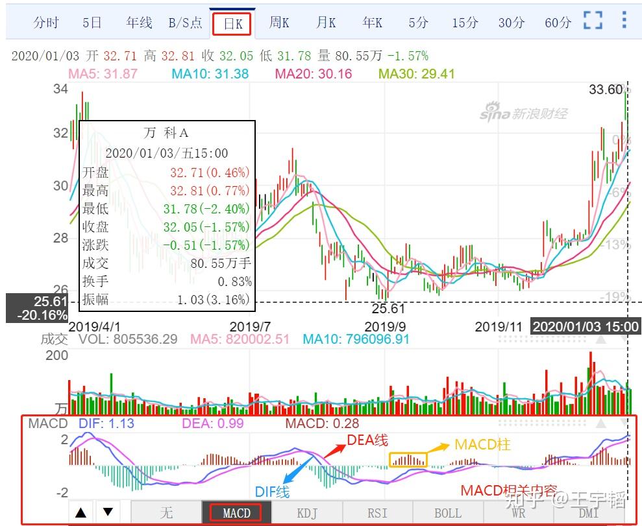Open the vertical ellipsis options menu
The image size is (642, 526).
coord(624,20)
